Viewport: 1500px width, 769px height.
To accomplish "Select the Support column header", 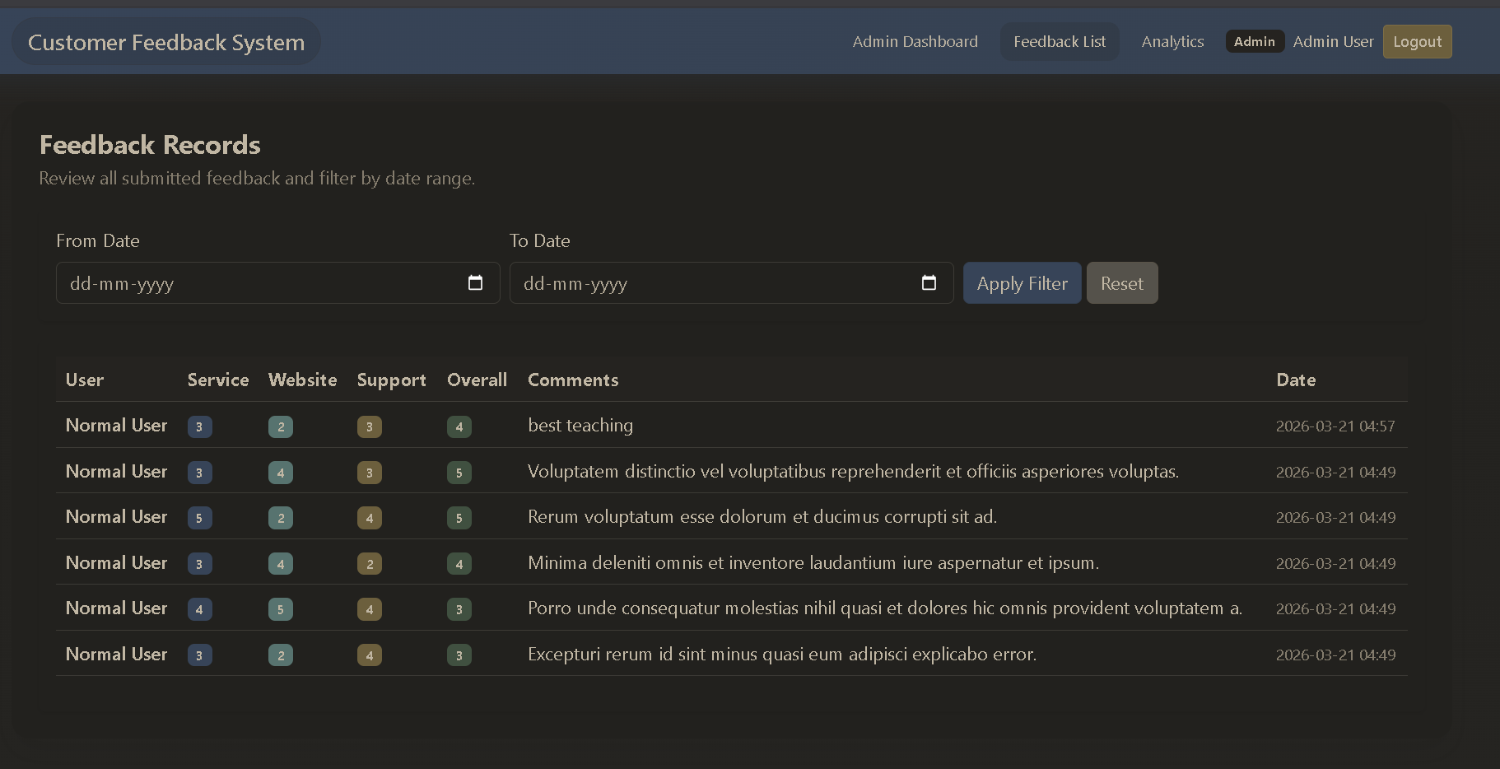I will coord(391,380).
